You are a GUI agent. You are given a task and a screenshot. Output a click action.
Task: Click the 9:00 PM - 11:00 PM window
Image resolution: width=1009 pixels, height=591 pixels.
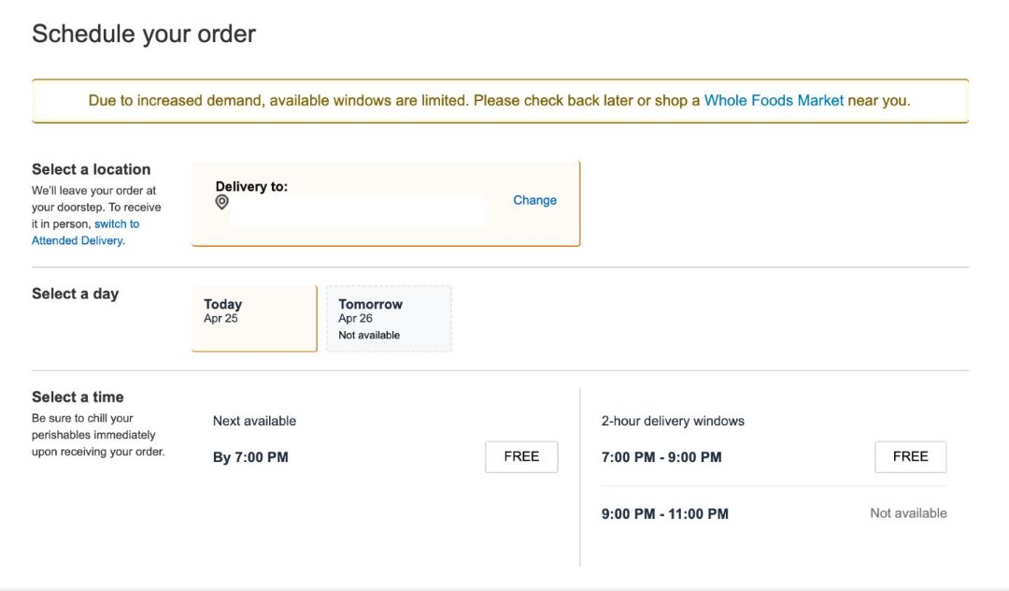click(665, 514)
